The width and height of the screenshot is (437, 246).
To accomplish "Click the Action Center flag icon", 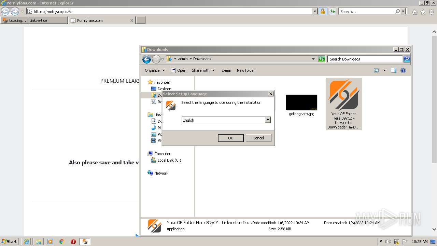I will 405,242.
